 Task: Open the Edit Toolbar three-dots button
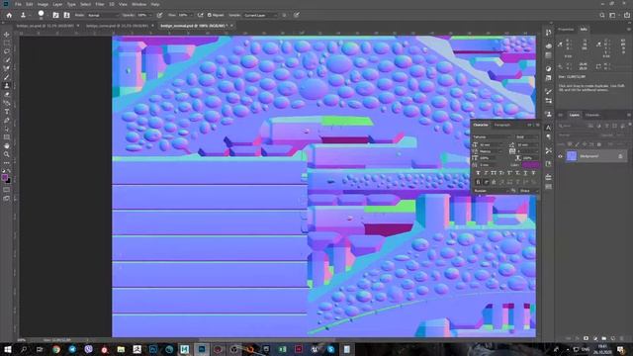[x=7, y=162]
